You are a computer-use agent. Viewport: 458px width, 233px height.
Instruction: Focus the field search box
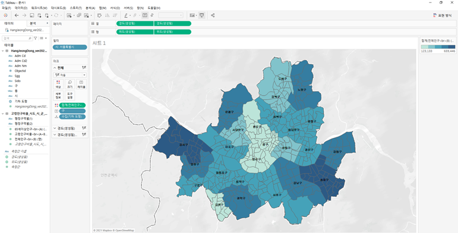click(x=17, y=38)
